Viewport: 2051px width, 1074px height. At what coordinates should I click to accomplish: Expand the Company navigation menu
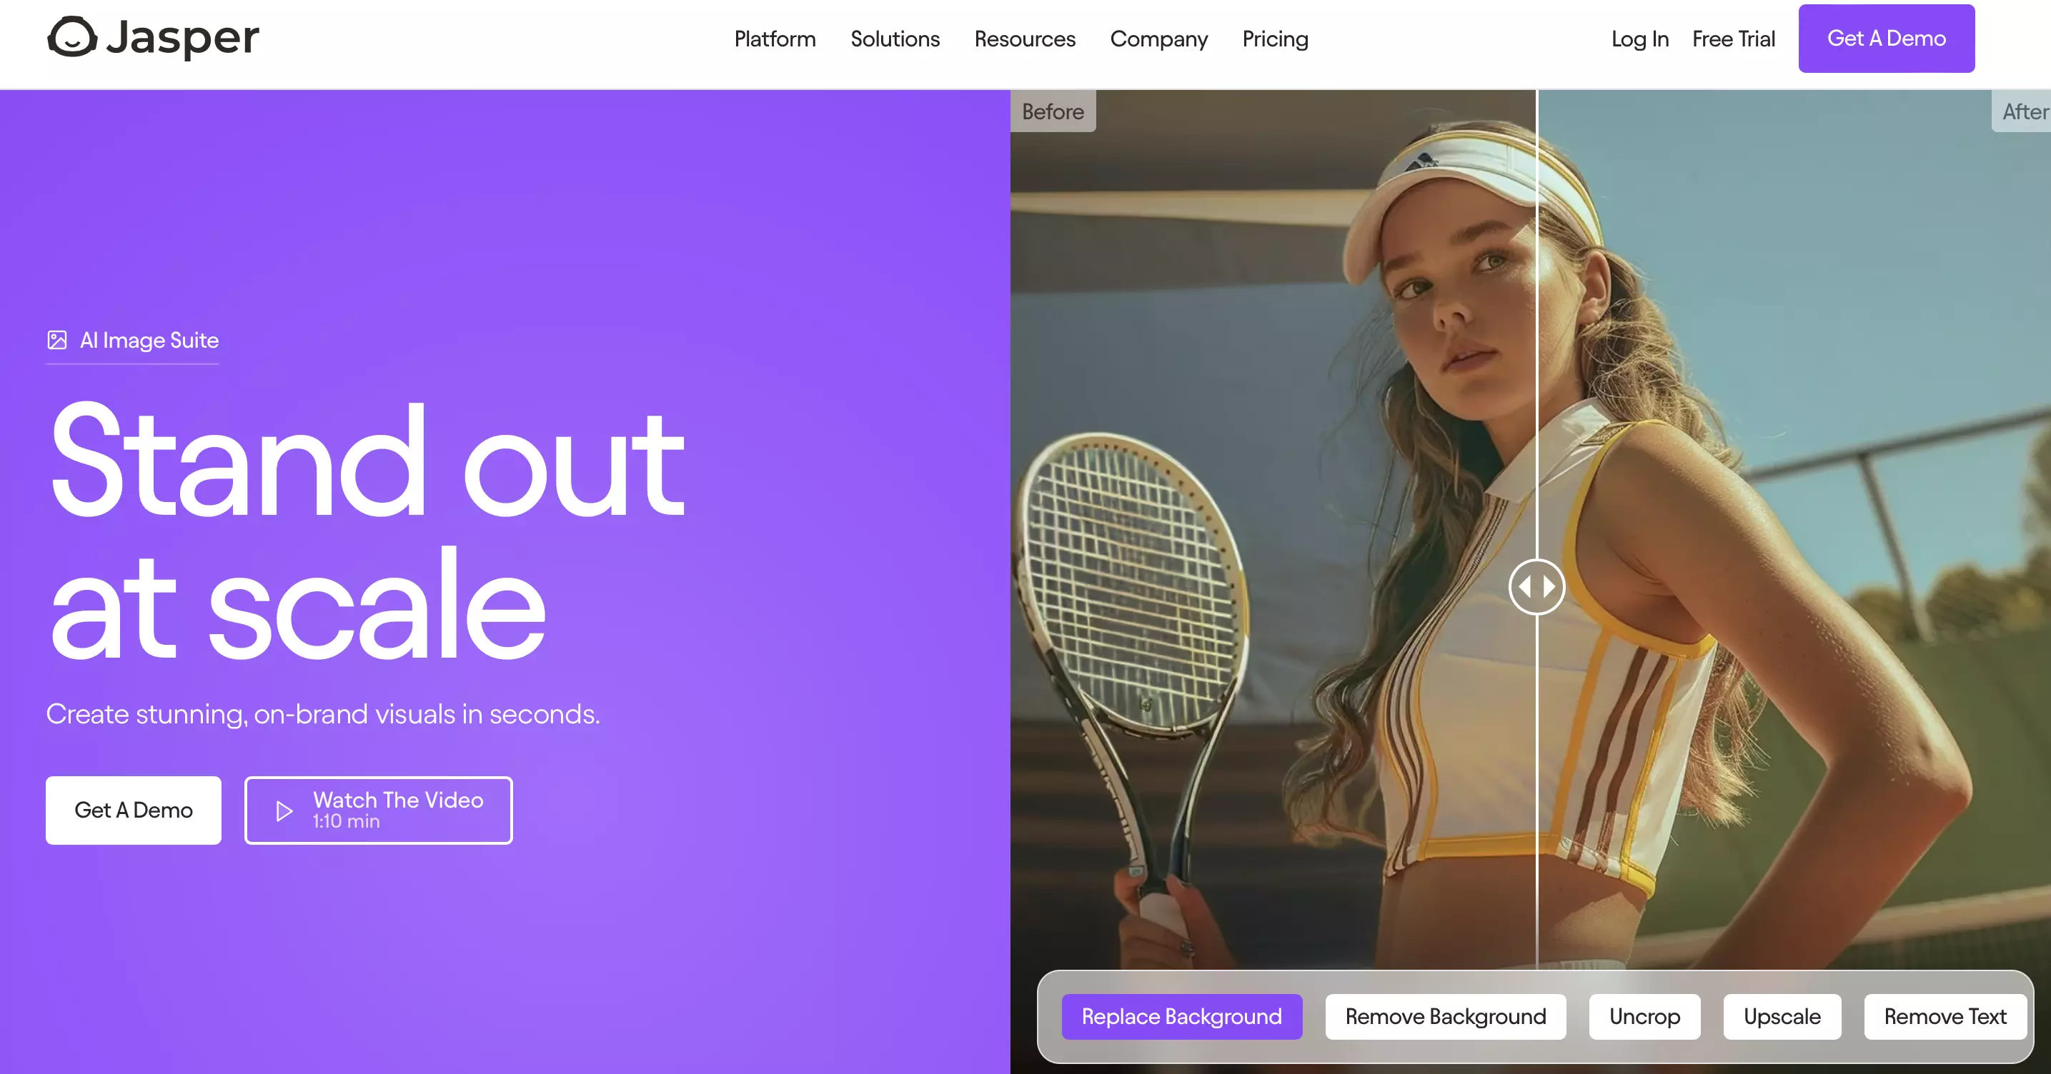[x=1158, y=39]
